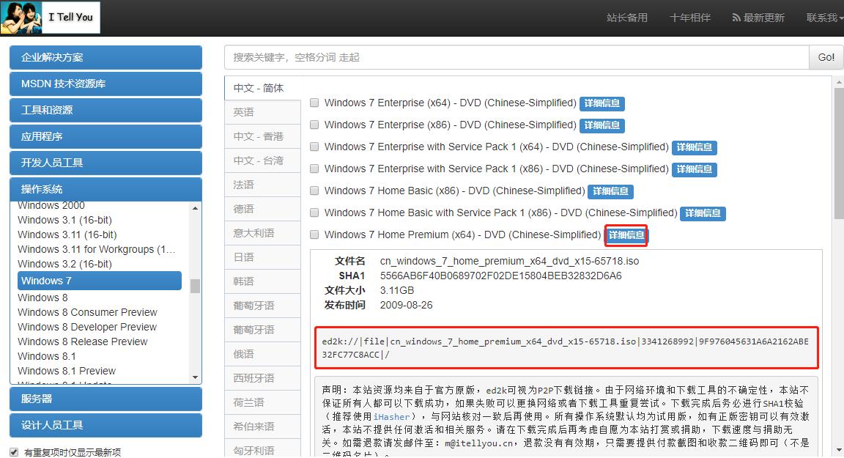This screenshot has width=844, height=458.
Task: Click the Go! search button
Action: [826, 57]
